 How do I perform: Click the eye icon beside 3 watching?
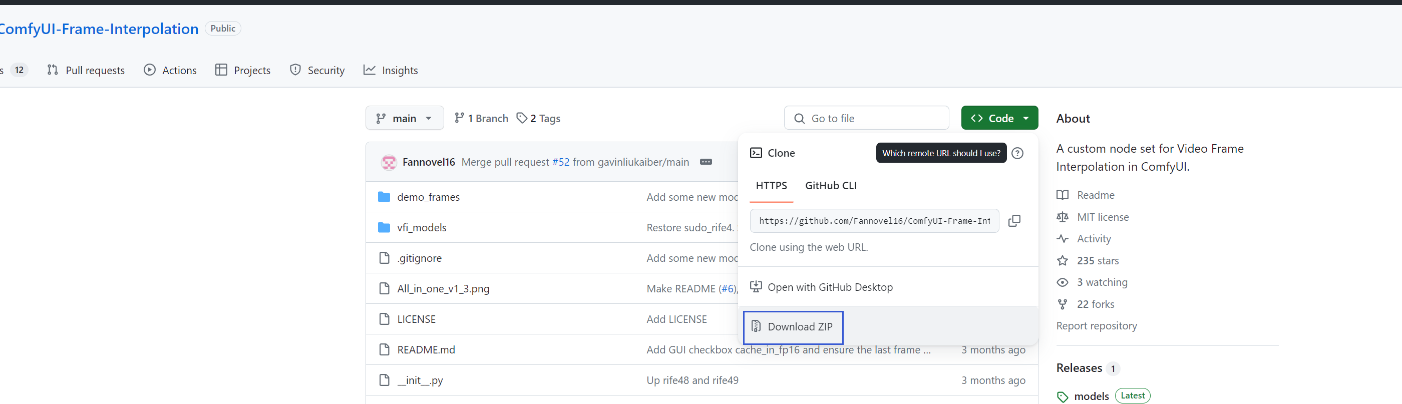tap(1063, 282)
